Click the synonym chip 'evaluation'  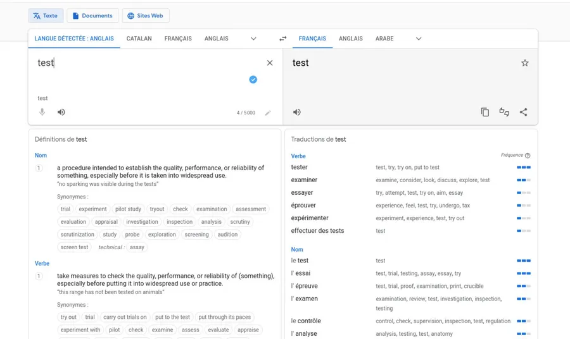point(73,222)
